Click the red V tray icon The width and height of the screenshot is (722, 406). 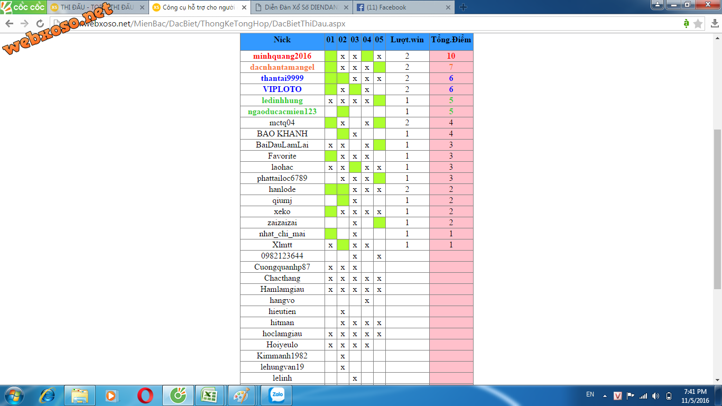tap(618, 395)
